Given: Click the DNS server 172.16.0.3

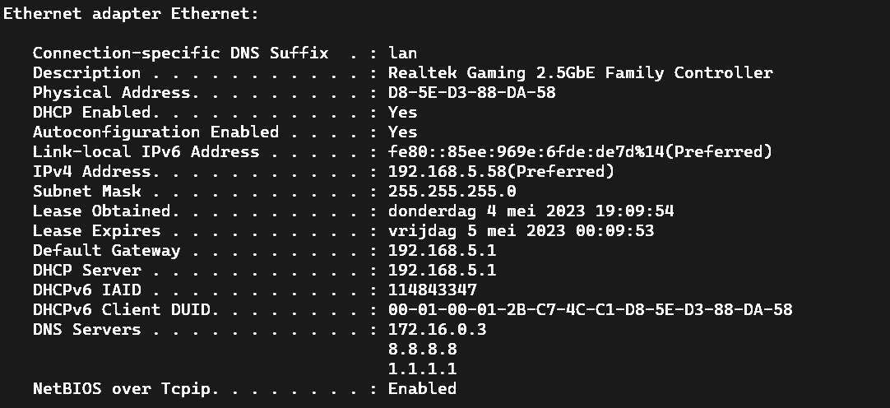Looking at the screenshot, I should click(437, 329).
